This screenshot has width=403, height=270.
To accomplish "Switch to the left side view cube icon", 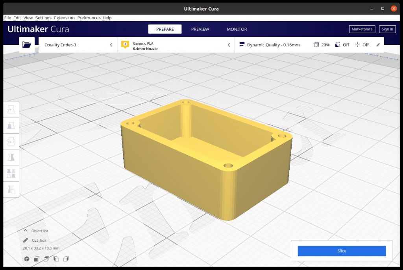I will coord(56,259).
